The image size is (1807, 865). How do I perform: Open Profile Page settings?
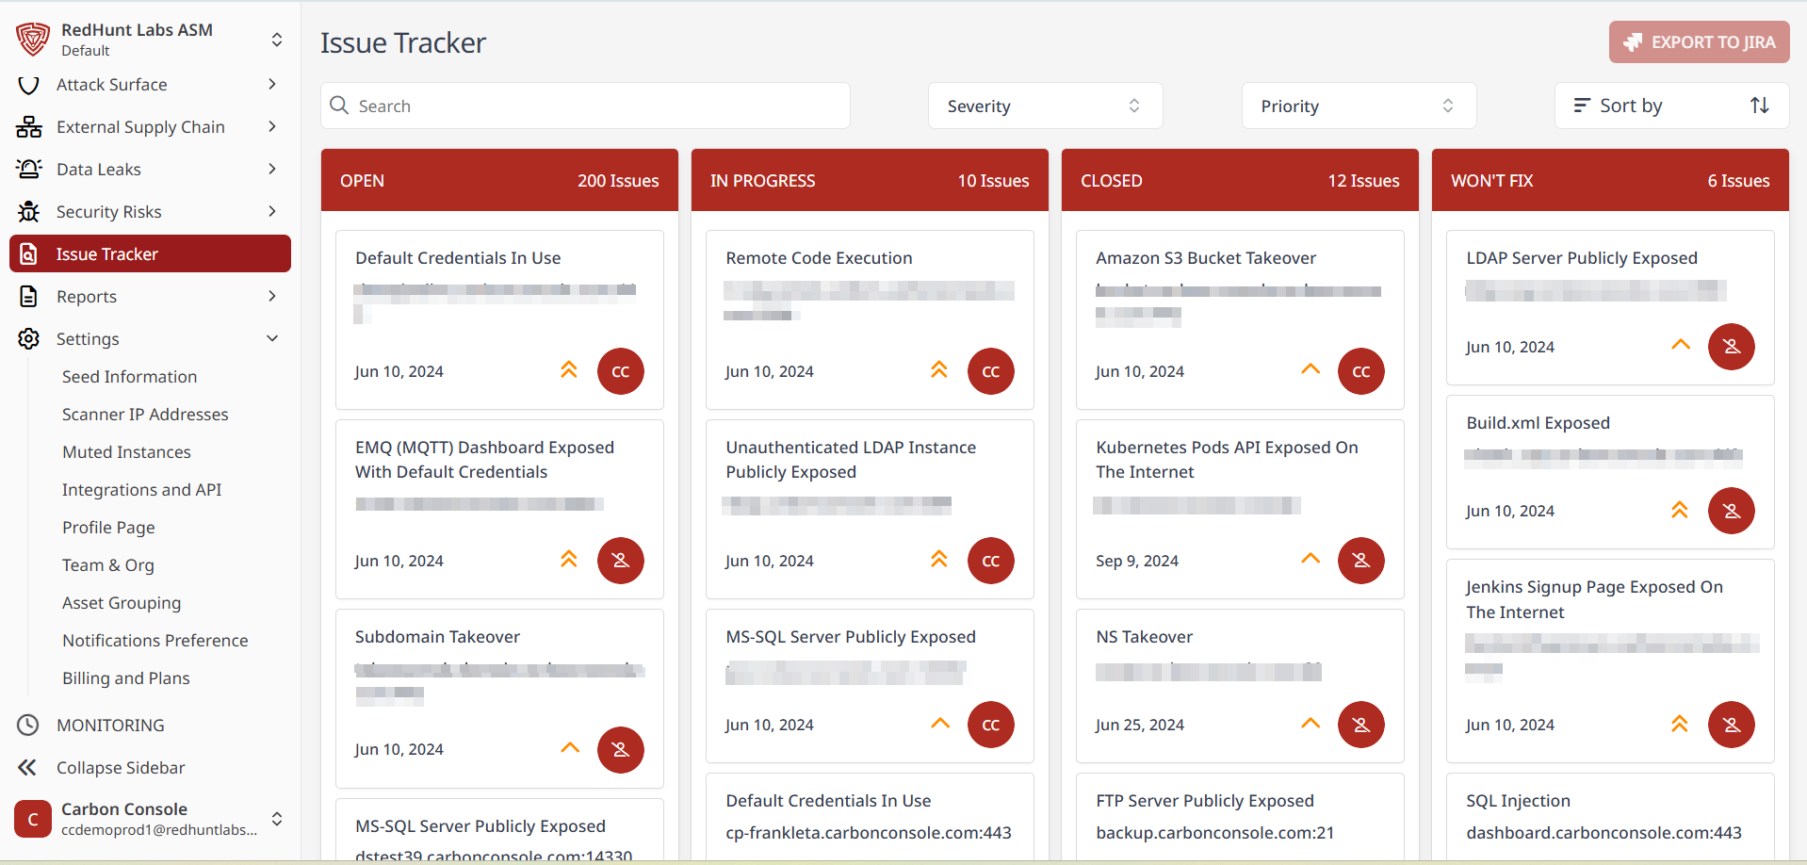tap(108, 528)
